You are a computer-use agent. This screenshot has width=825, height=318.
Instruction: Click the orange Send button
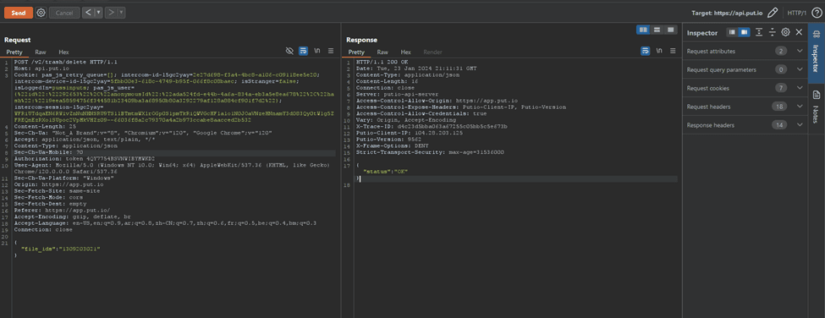[x=19, y=12]
